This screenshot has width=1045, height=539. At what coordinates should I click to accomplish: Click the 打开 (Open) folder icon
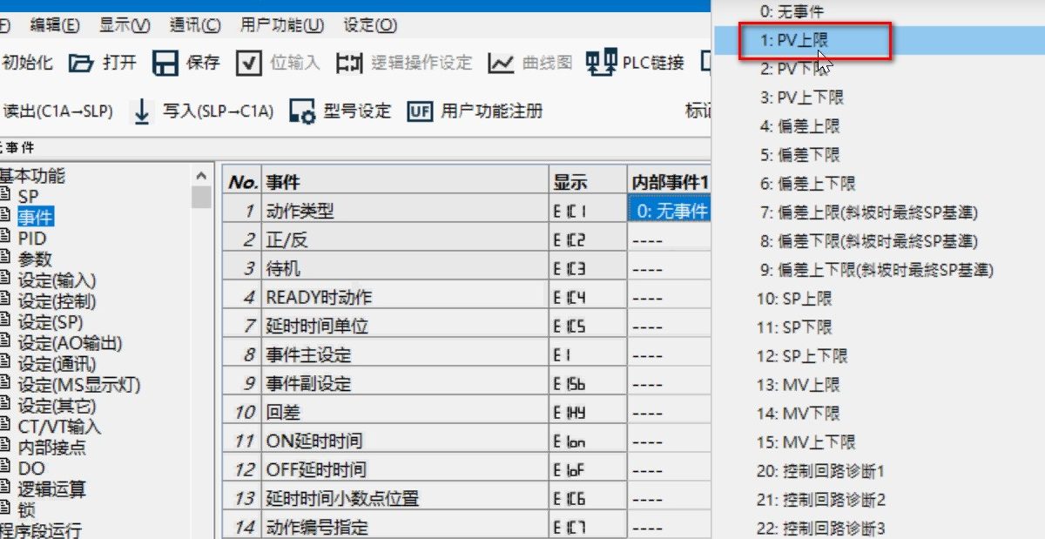[81, 63]
